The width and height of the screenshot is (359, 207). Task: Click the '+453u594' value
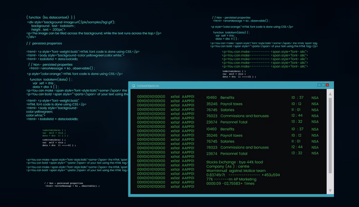[x=270, y=175]
